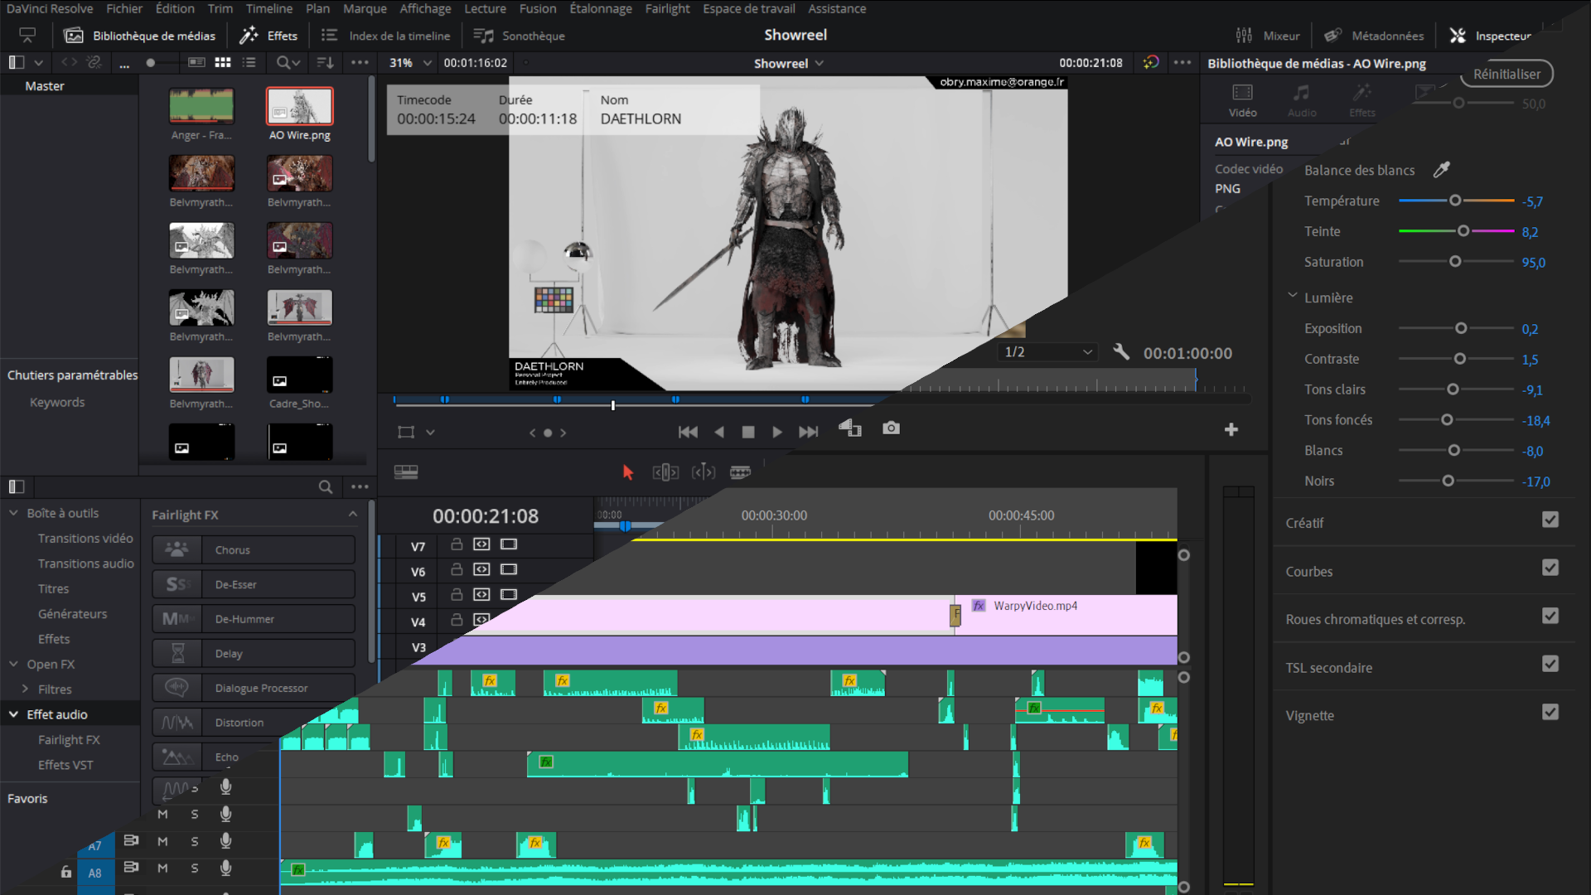Toggle the Créatif section checkbox

click(x=1550, y=520)
